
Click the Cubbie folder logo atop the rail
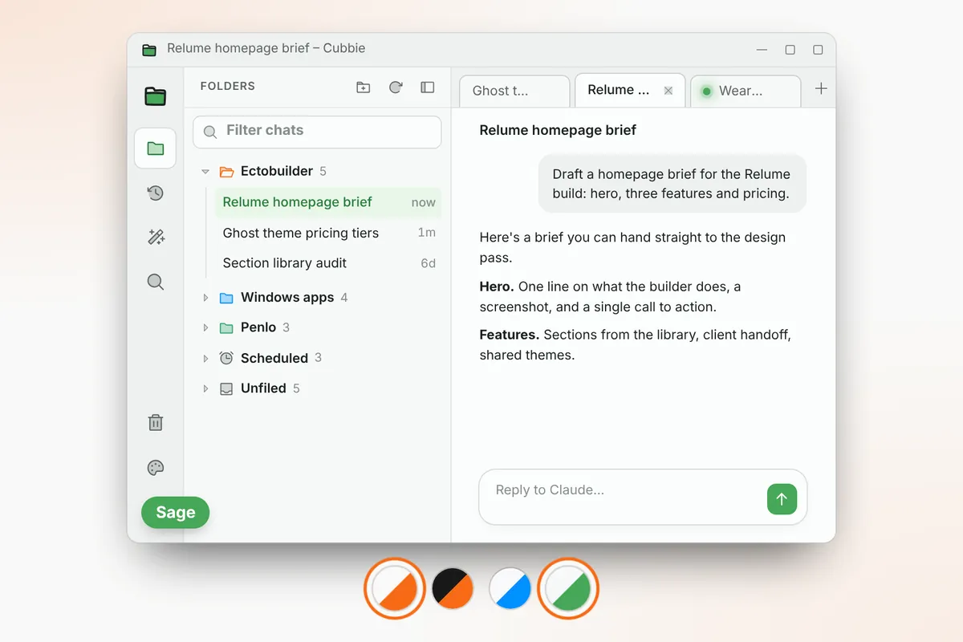[x=155, y=97]
